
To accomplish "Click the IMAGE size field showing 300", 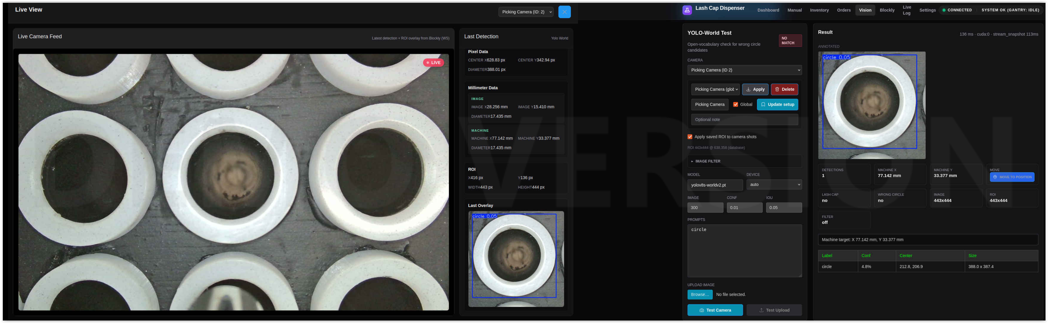I will click(705, 208).
